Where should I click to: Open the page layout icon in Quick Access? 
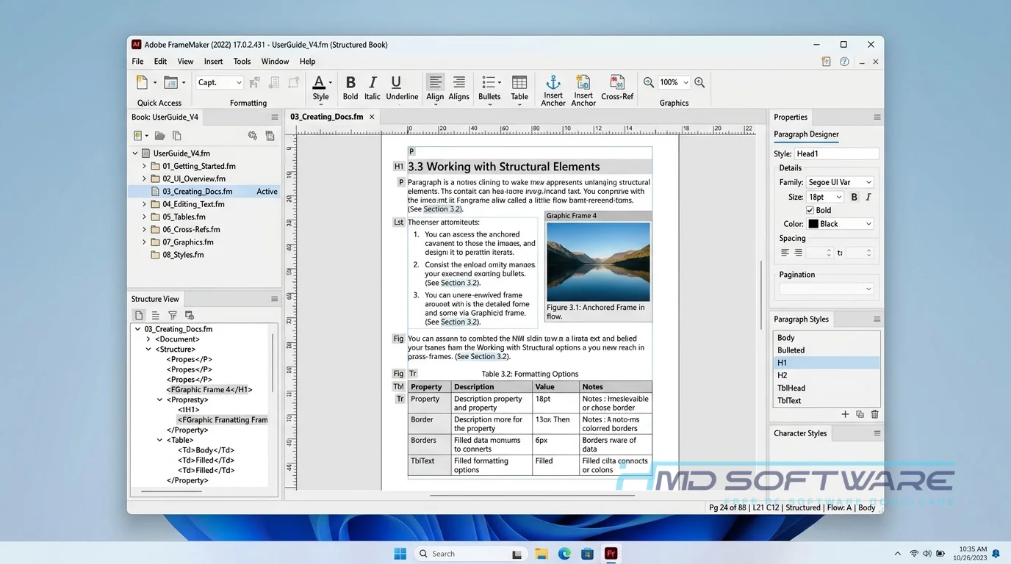pos(170,82)
